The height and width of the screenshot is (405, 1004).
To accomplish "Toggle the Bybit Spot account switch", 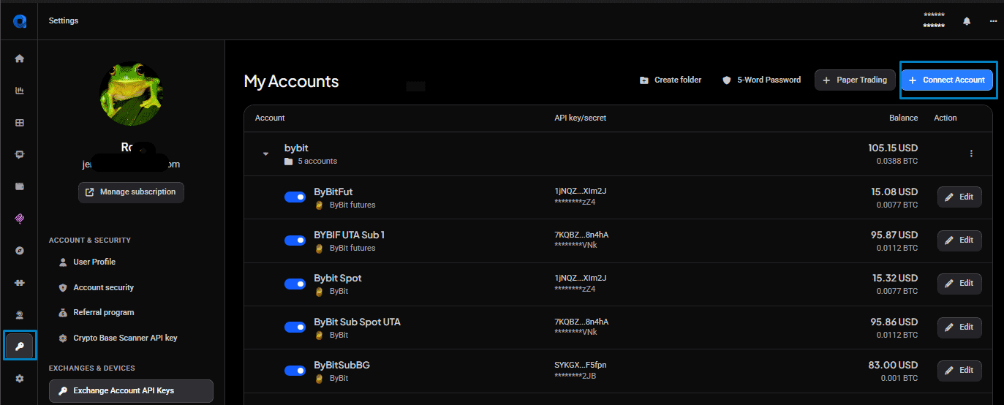I will [295, 284].
